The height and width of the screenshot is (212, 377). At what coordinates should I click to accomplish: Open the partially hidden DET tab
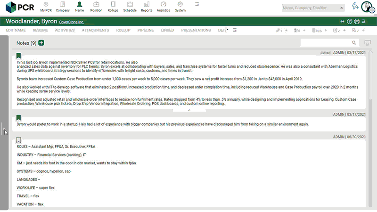(x=221, y=30)
